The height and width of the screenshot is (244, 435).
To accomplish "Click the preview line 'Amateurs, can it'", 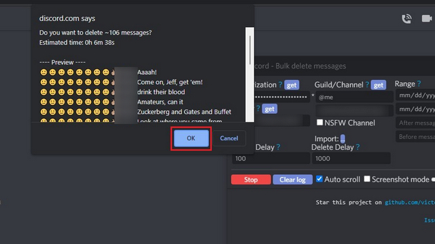I will [160, 102].
